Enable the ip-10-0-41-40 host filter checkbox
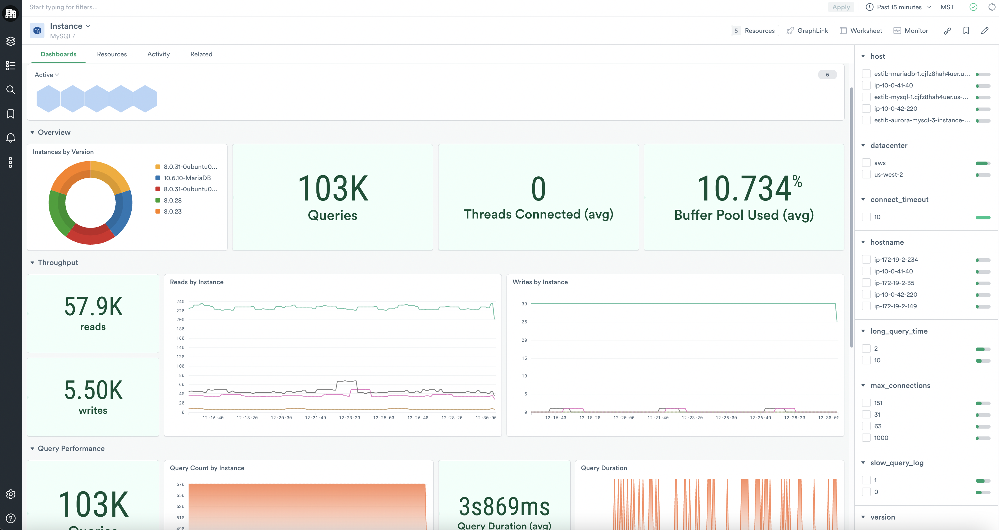The width and height of the screenshot is (999, 530). click(866, 85)
